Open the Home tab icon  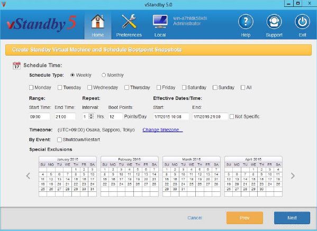click(98, 21)
